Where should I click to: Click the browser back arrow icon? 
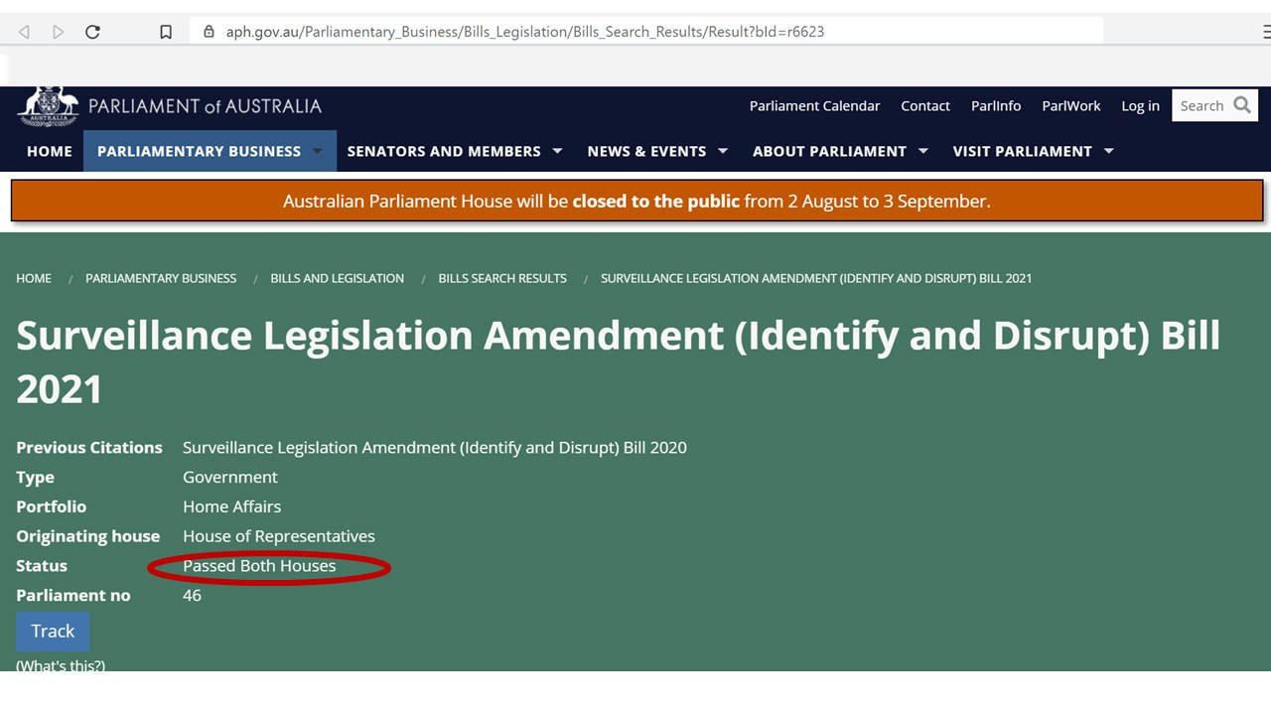click(x=24, y=32)
